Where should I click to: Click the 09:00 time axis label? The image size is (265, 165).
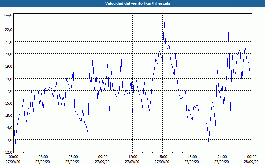[x=103, y=157]
